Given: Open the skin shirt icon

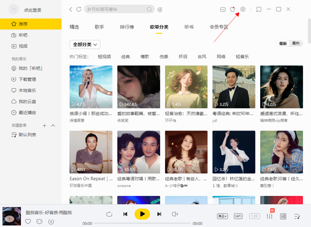Looking at the screenshot, I should pos(232,9).
